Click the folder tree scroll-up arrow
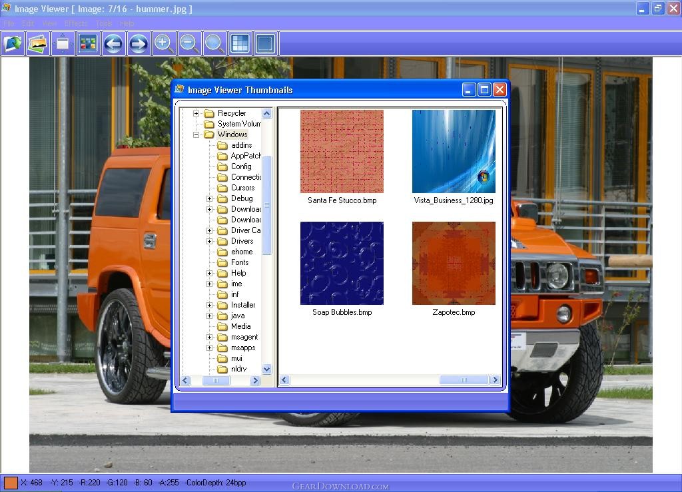 [266, 113]
